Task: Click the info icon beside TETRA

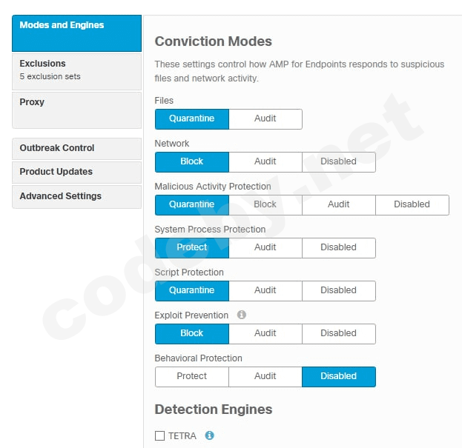Action: click(x=210, y=435)
